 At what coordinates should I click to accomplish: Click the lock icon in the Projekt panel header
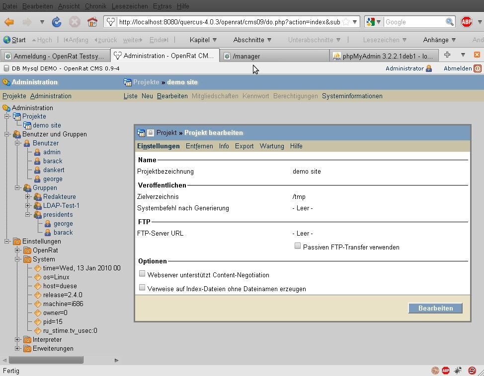151,133
